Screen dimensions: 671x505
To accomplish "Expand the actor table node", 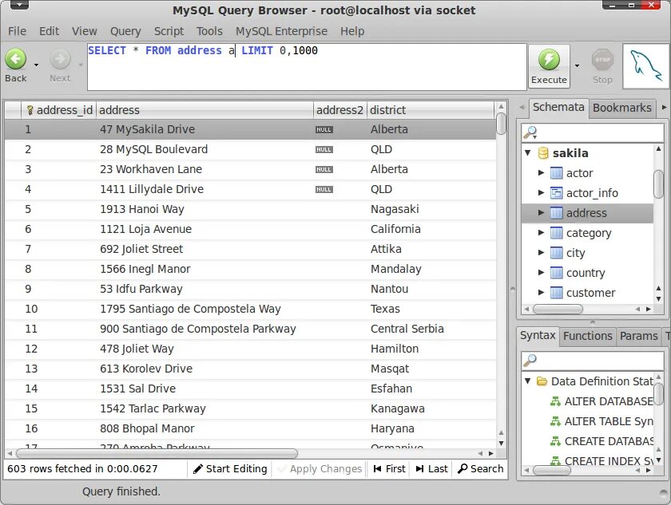I will (541, 172).
